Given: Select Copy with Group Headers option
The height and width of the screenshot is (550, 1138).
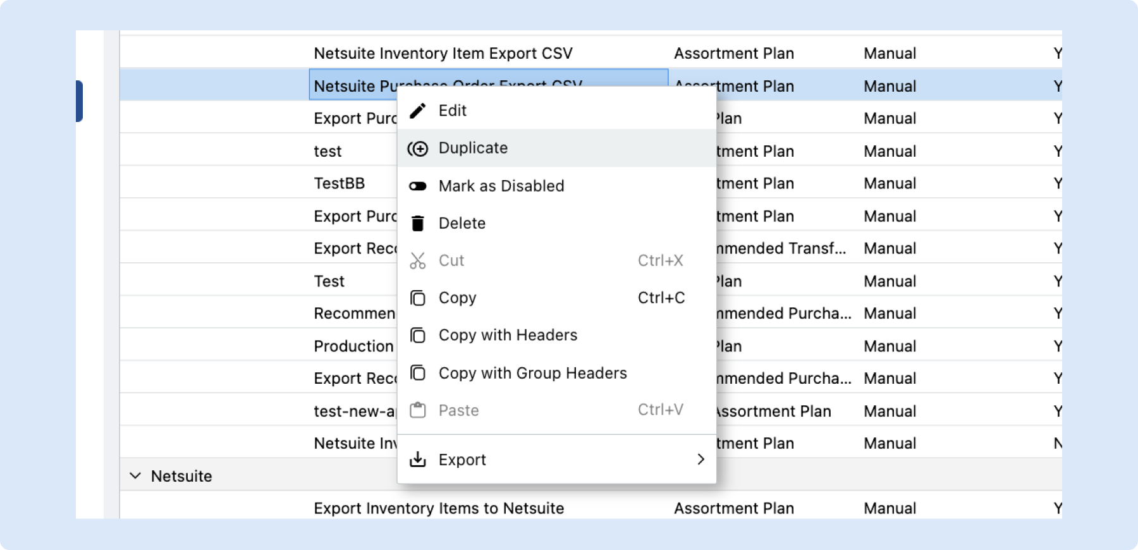Looking at the screenshot, I should click(x=532, y=373).
